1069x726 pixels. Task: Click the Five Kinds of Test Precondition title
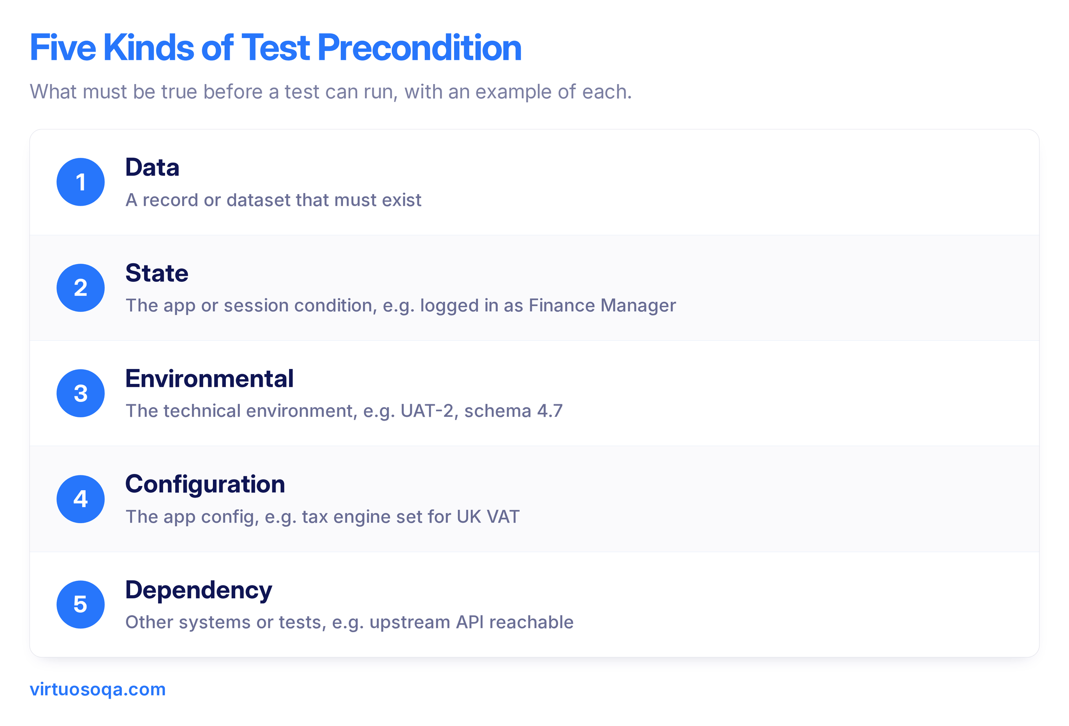(276, 48)
